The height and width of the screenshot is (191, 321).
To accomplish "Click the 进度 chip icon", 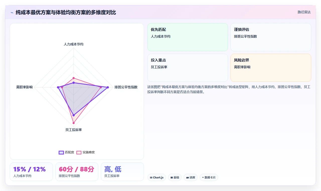I will click(187, 177).
